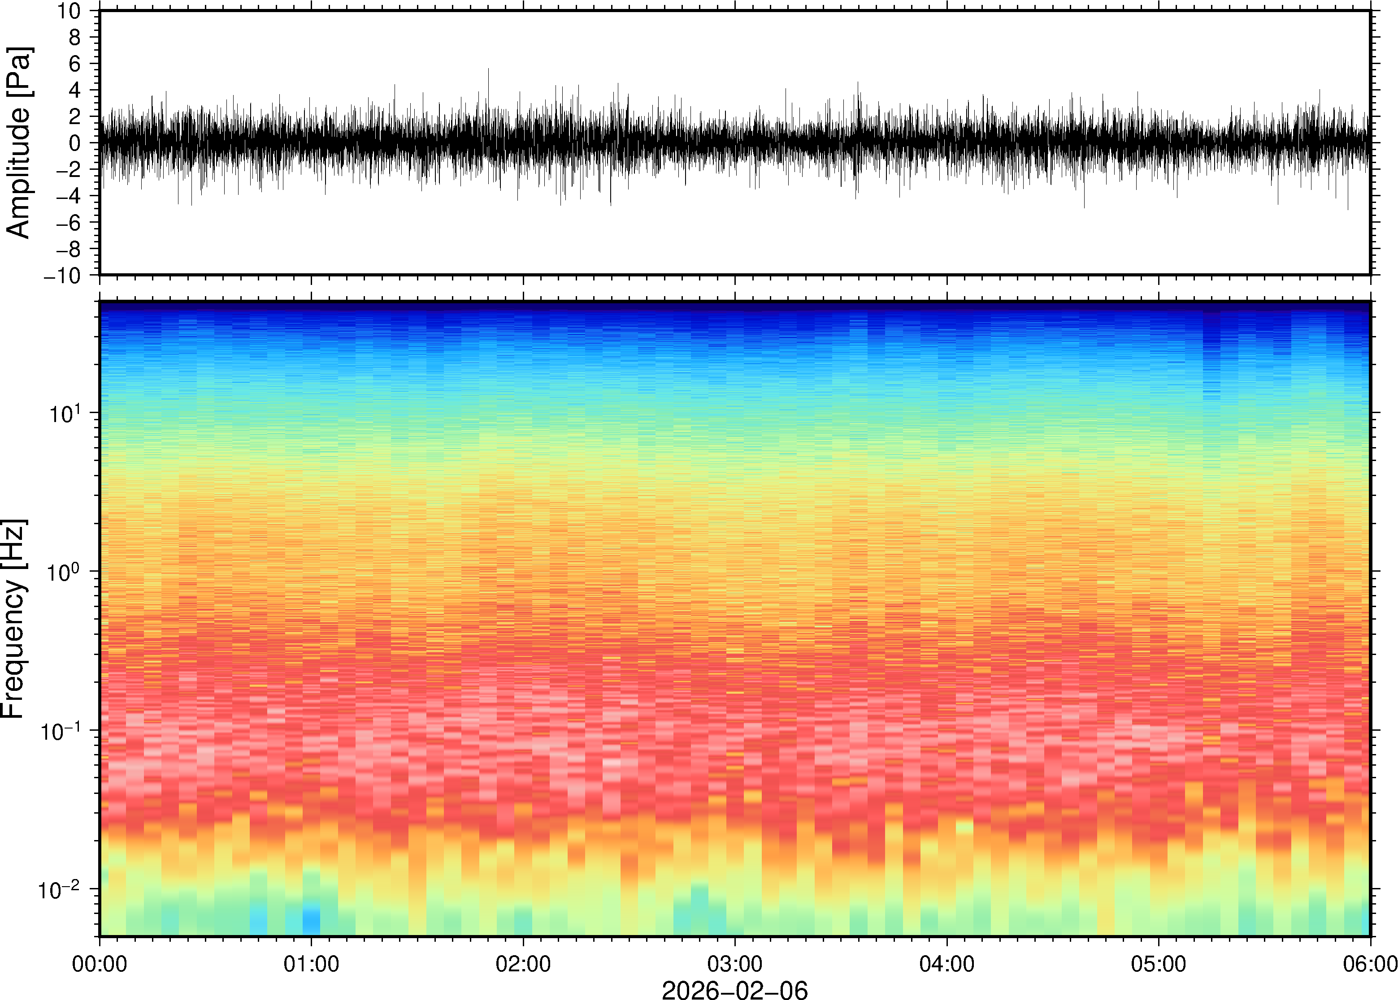Click the 01:00 time axis label
1398x1000 pixels.
click(x=311, y=964)
